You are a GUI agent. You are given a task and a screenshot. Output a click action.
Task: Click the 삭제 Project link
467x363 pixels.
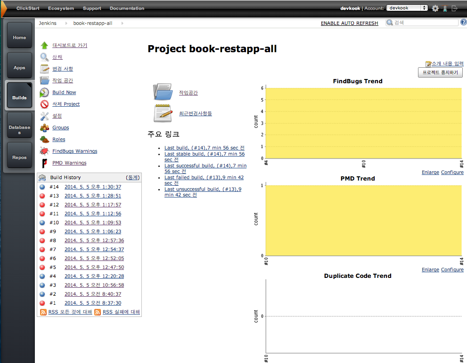[x=66, y=104]
